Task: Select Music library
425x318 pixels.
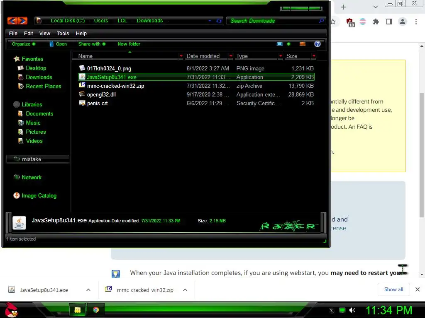Action: click(x=33, y=123)
